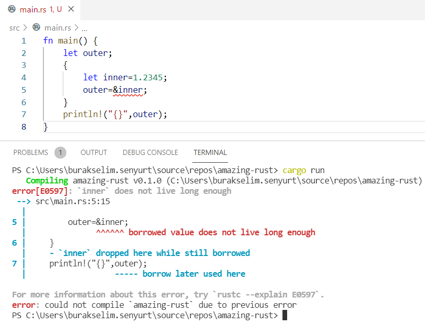Focus the terminal prompt cursor at the bottom

(284, 315)
